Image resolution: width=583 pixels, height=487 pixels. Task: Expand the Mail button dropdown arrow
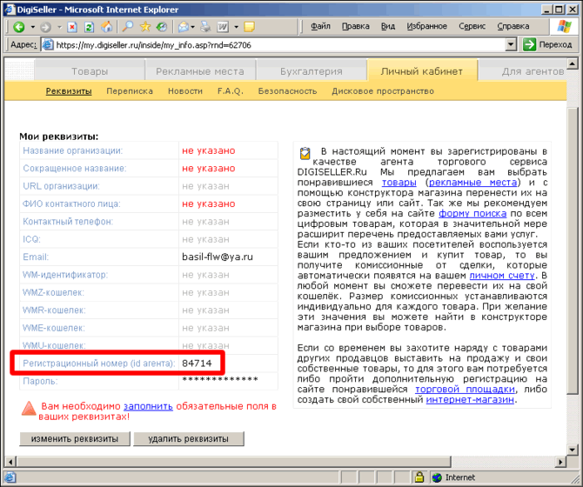coord(192,27)
